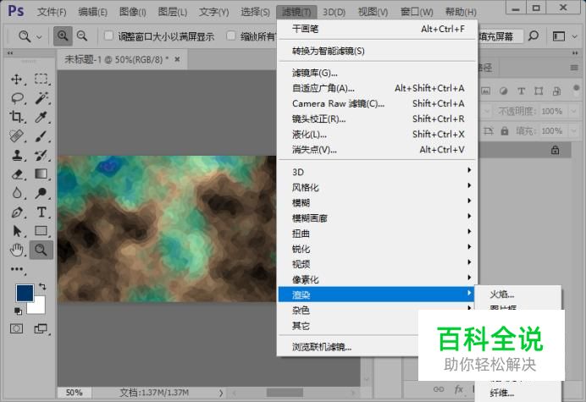Expand the 模糊 filter submenu
The width and height of the screenshot is (586, 402).
click(378, 202)
